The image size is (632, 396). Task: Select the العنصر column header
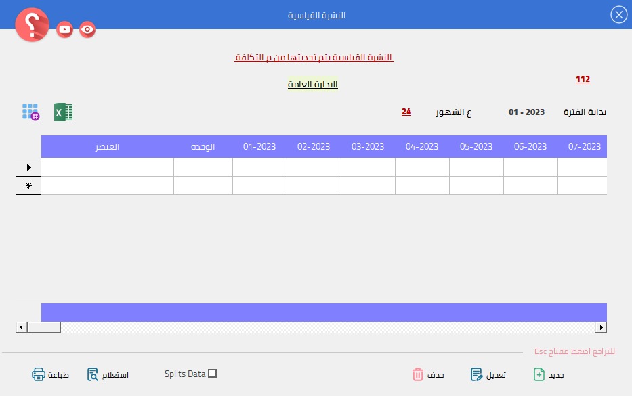(x=107, y=147)
